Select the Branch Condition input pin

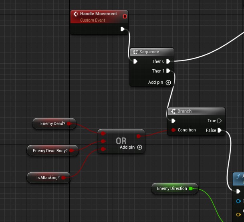click(173, 130)
